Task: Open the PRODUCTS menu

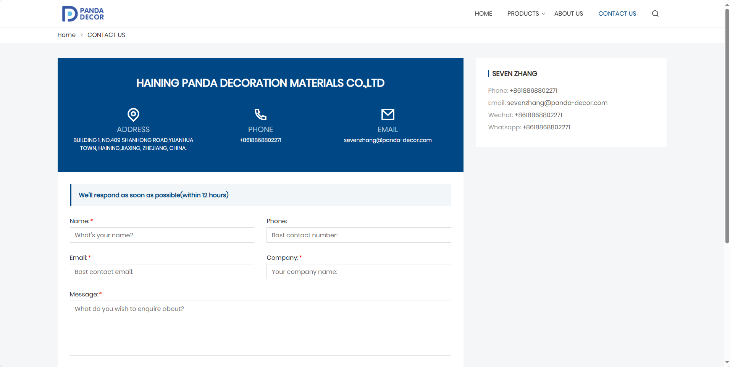Action: click(523, 14)
